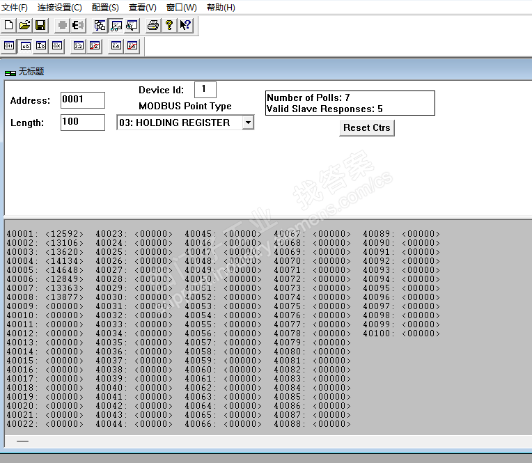This screenshot has height=463, width=532.
Task: Select register 40067 entry
Action: 313,234
